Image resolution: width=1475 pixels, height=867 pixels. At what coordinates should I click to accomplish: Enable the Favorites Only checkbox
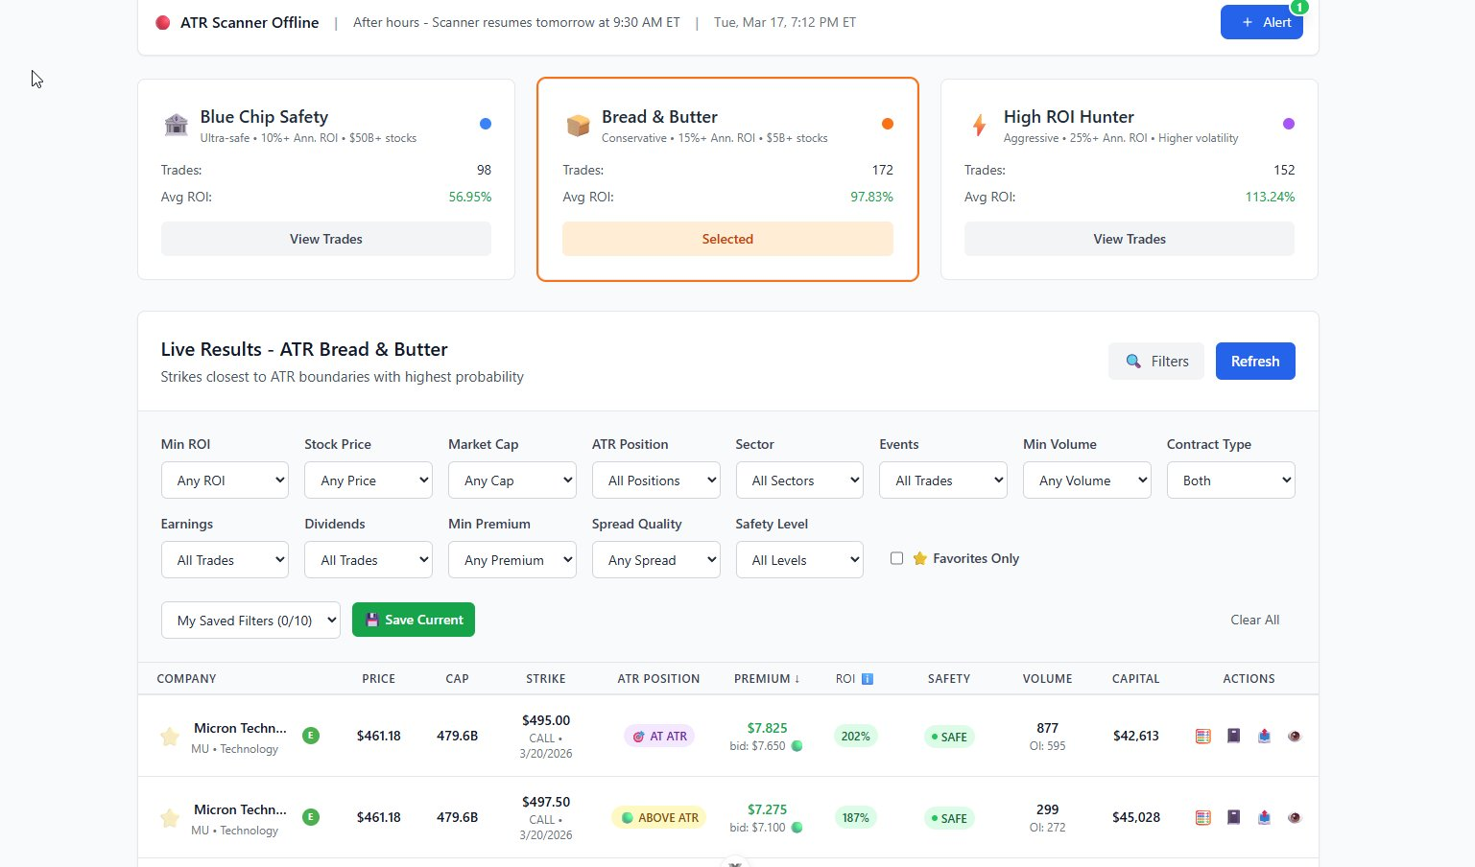[896, 558]
